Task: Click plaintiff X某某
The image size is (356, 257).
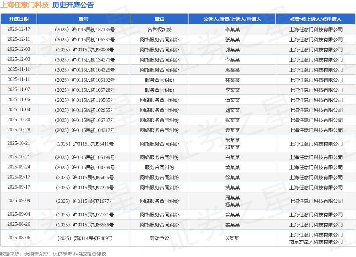Action: (233, 238)
